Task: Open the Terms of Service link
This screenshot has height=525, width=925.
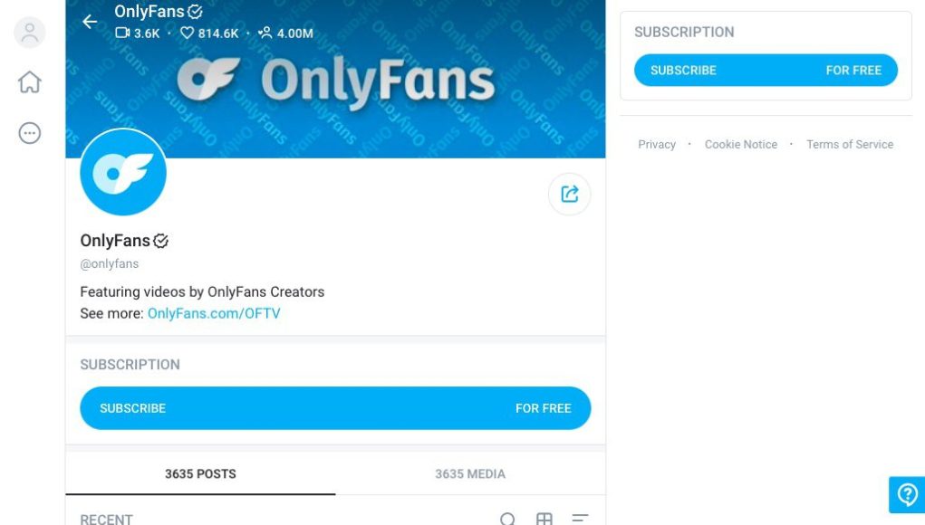Action: (850, 144)
